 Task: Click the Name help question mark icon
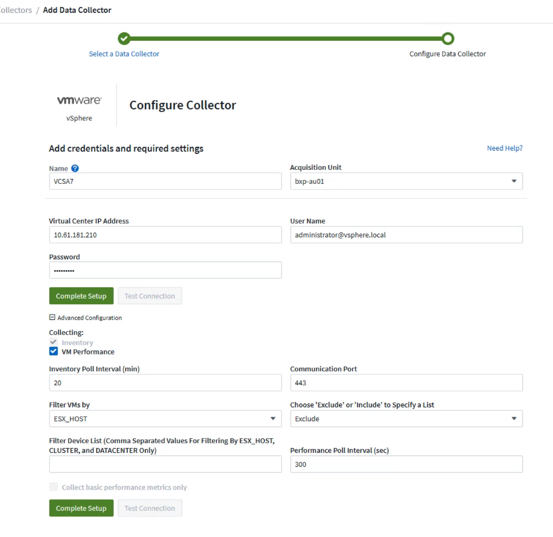point(75,168)
